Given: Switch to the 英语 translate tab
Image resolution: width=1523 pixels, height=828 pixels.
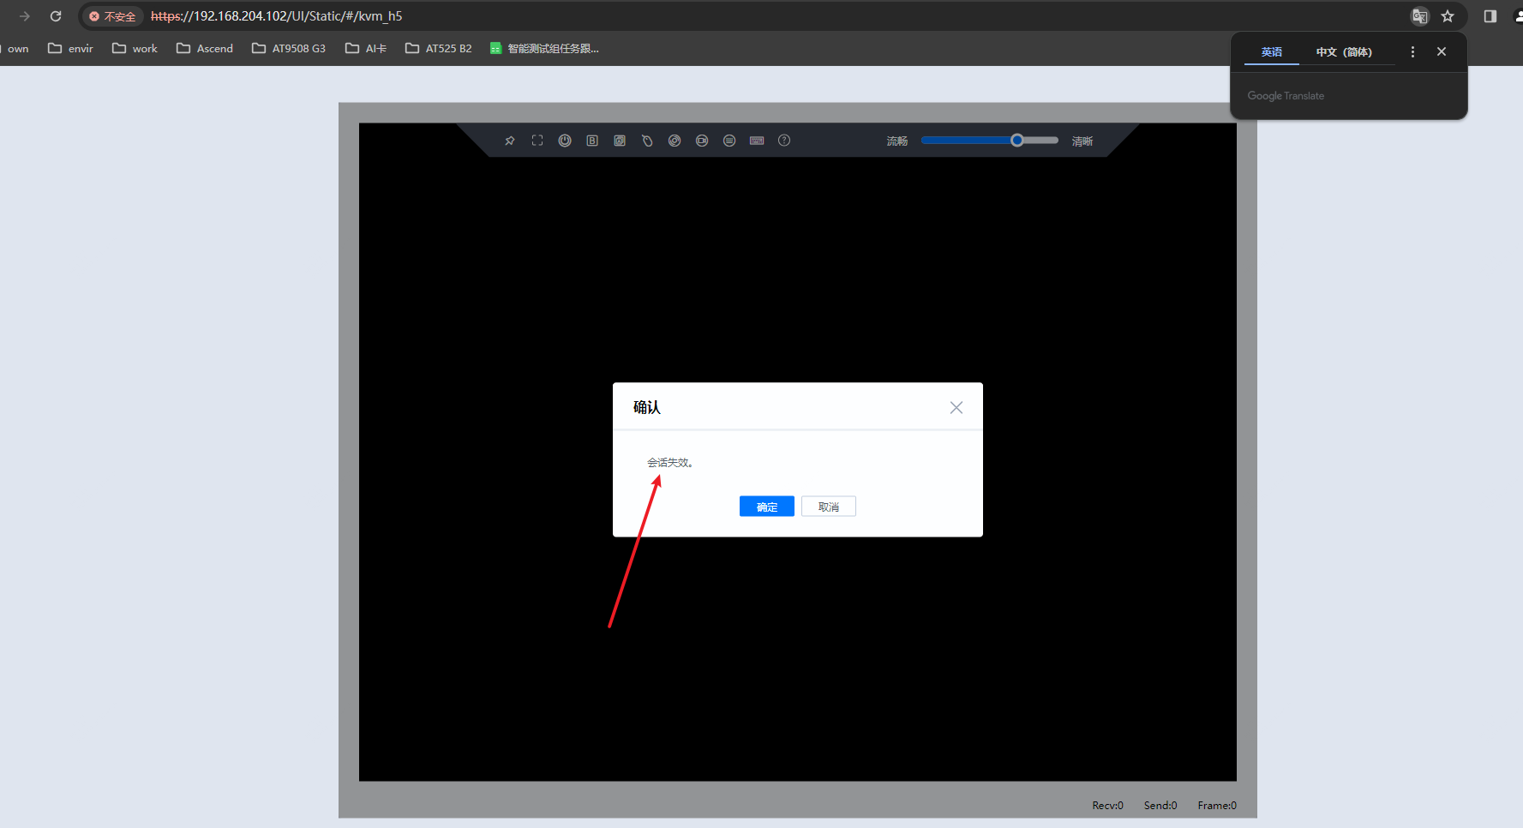Looking at the screenshot, I should 1271,52.
